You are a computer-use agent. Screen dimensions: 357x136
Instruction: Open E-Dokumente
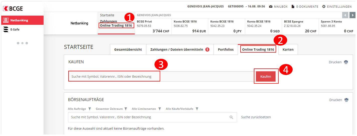pyautogui.click(x=305, y=6)
